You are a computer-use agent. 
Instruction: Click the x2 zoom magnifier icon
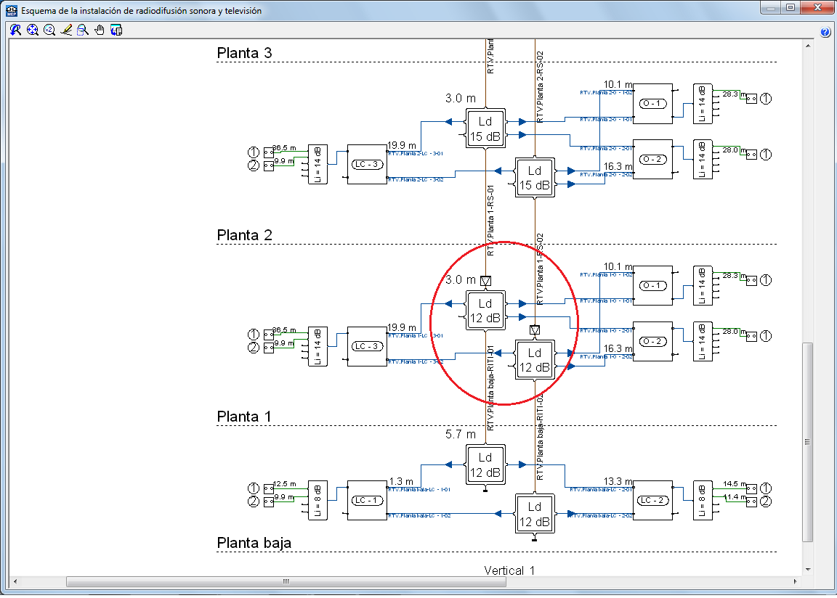49,30
